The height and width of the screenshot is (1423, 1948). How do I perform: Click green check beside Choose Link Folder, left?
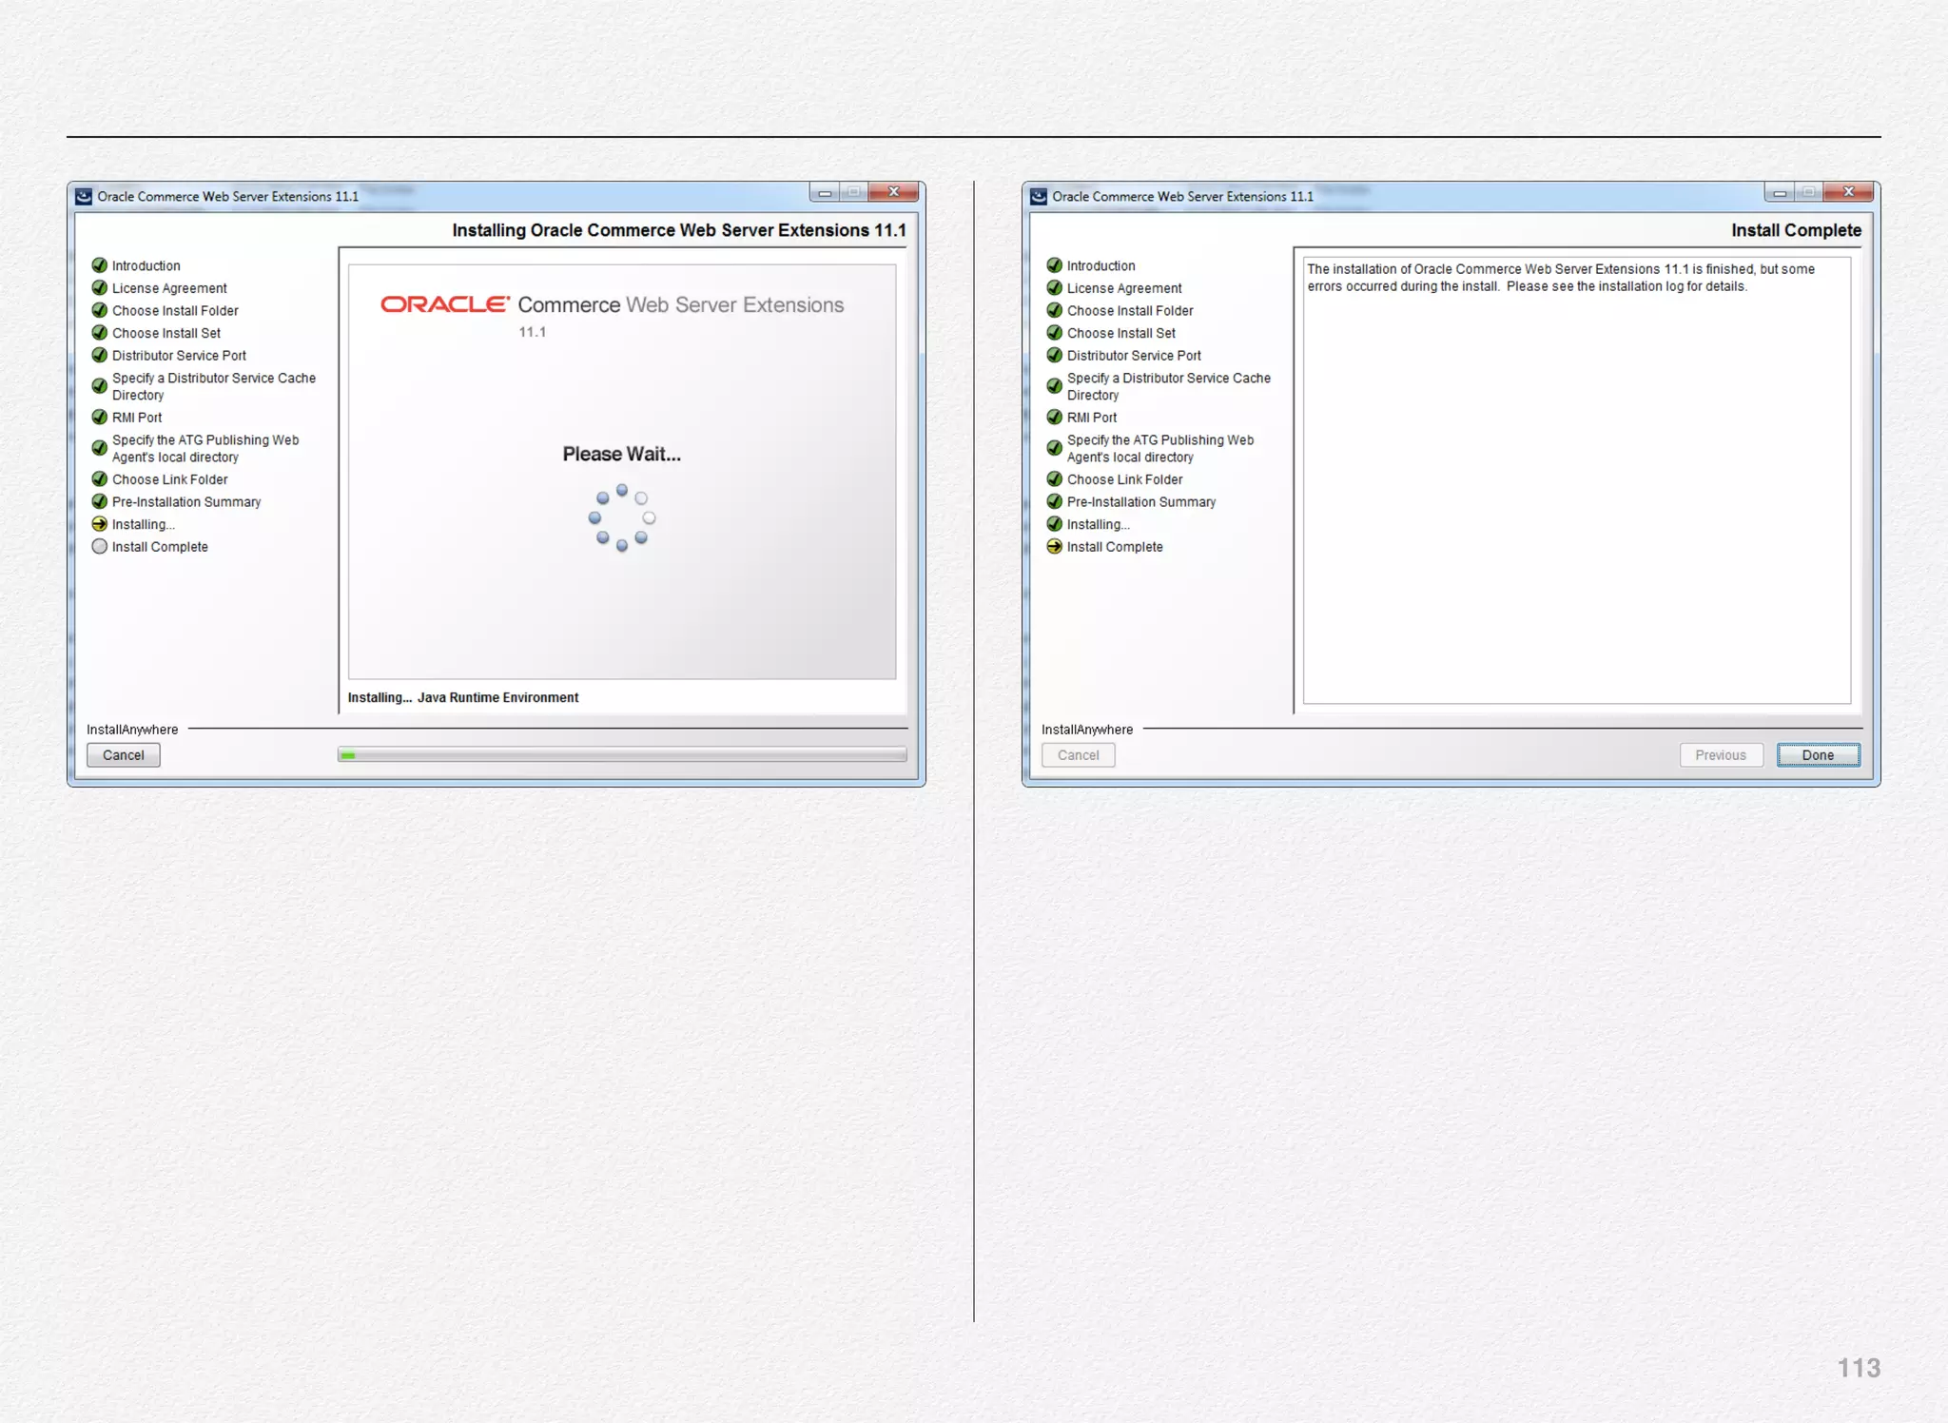99,479
